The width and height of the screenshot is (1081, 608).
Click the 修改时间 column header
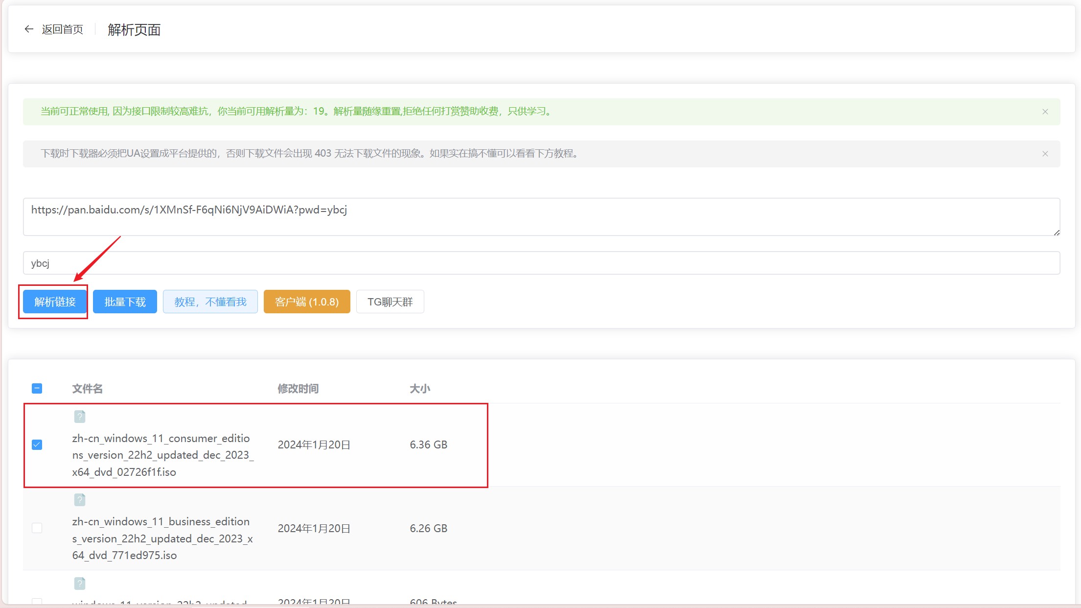(x=298, y=389)
